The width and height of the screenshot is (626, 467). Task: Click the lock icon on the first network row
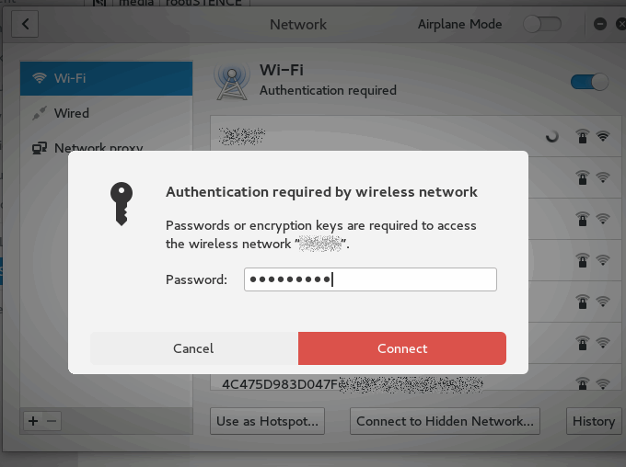[x=582, y=136]
